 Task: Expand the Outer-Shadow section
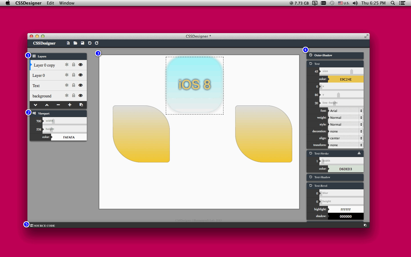point(335,55)
